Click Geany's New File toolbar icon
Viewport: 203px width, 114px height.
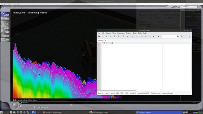click(99, 36)
